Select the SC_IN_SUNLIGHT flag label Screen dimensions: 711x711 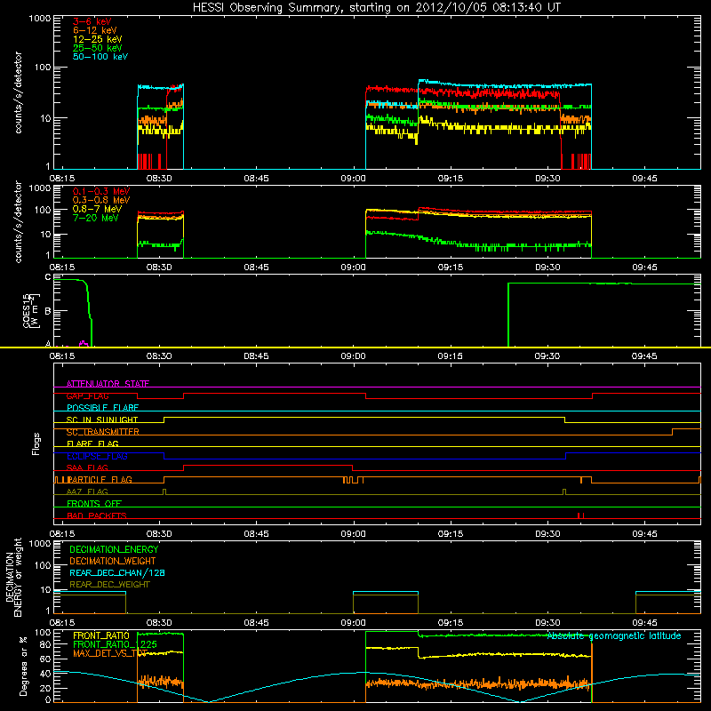[x=102, y=419]
